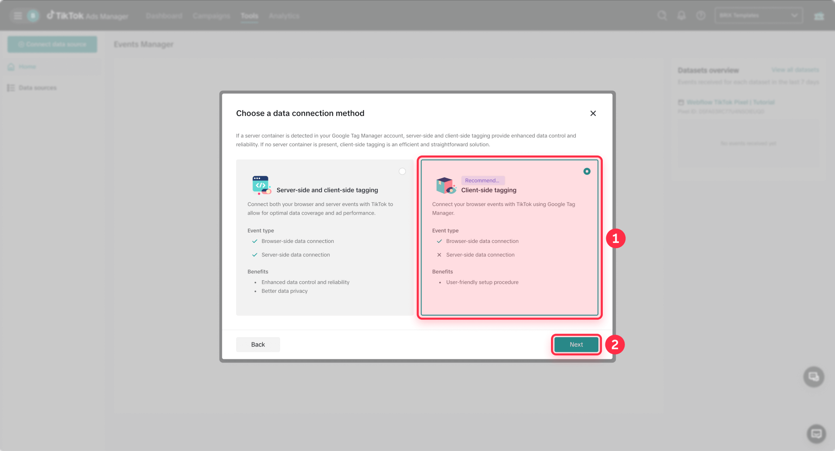Image resolution: width=835 pixels, height=451 pixels.
Task: Click the chat bubble icon bottom right
Action: pos(813,377)
